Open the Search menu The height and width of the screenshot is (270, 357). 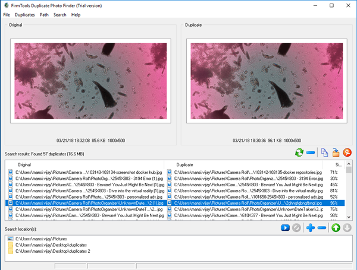click(x=59, y=15)
